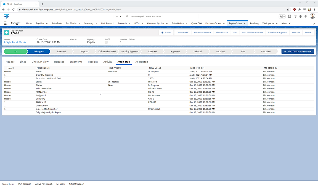Image resolution: width=318 pixels, height=187 pixels.
Task: Go to the Home nav item
Action: (x=29, y=23)
